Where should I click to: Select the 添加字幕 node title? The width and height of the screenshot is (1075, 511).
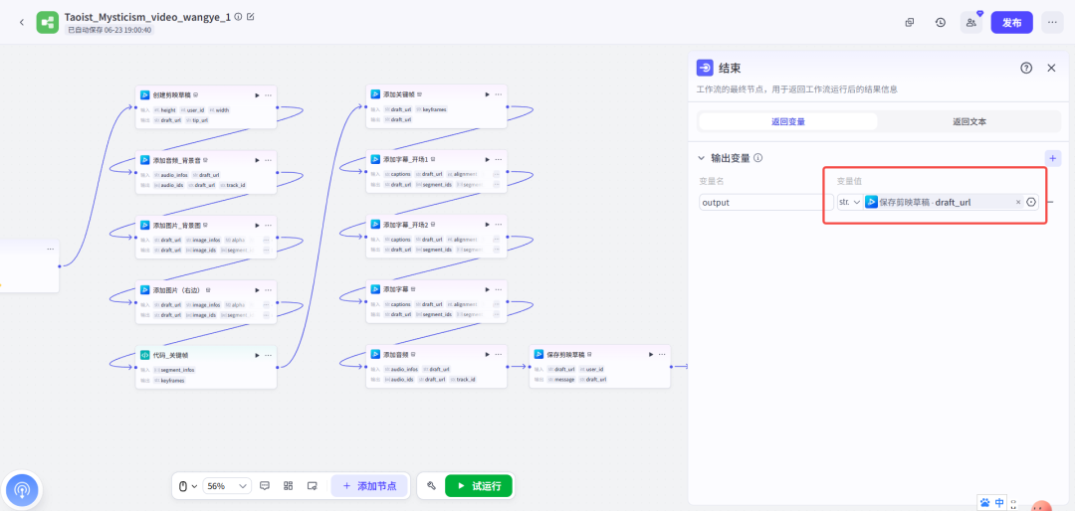click(x=394, y=289)
